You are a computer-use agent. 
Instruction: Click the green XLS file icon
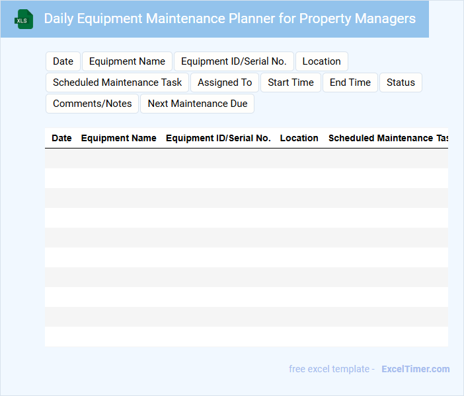[23, 19]
